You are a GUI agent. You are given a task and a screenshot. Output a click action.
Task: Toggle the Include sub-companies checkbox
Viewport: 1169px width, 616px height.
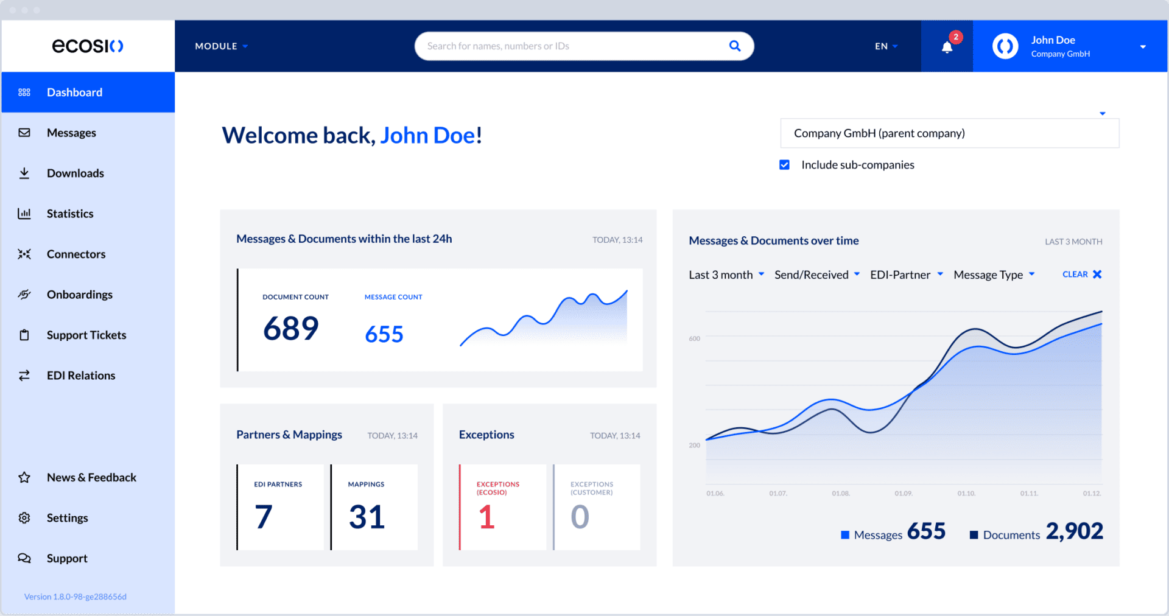[784, 164]
